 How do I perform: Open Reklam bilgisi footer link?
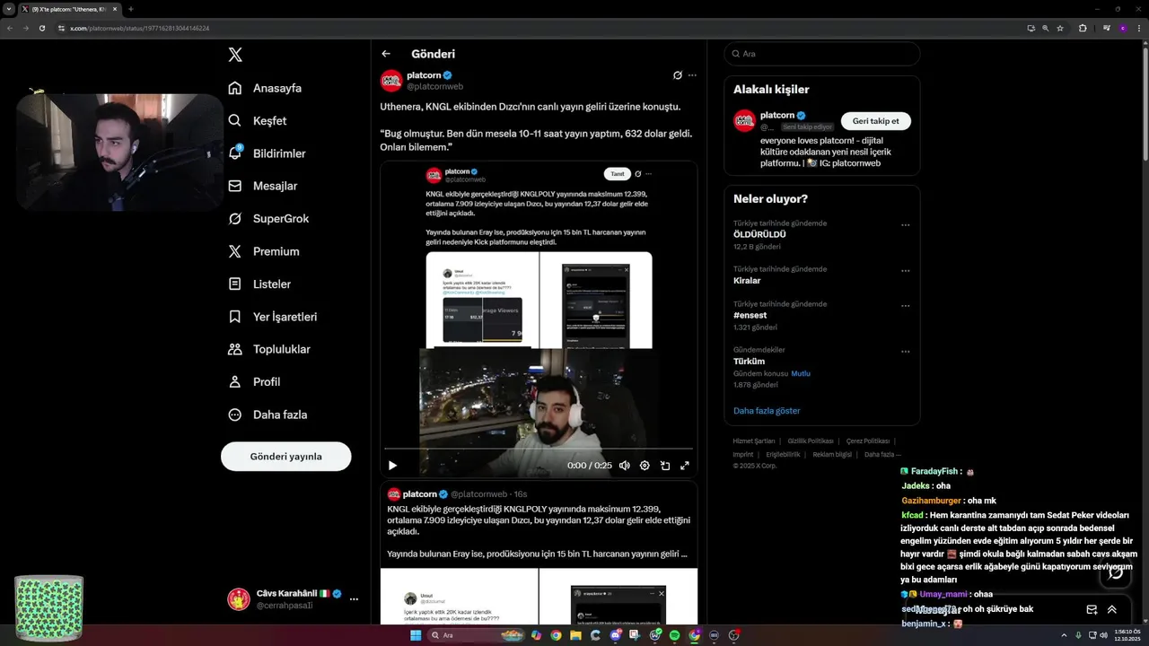[x=832, y=454]
